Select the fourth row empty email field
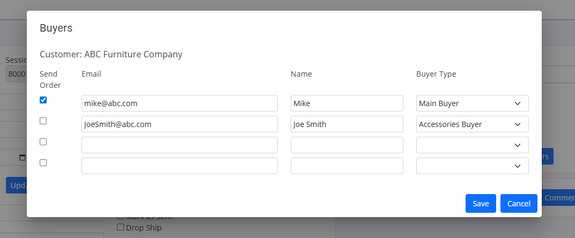Viewport: 575px width, 238px height. tap(180, 166)
